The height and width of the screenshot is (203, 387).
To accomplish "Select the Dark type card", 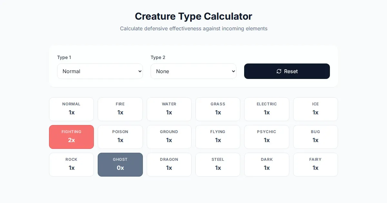I will (267, 165).
